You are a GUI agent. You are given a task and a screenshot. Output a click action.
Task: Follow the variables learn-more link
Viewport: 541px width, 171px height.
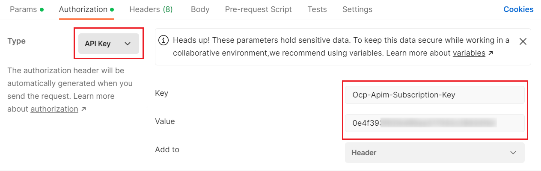pyautogui.click(x=469, y=53)
